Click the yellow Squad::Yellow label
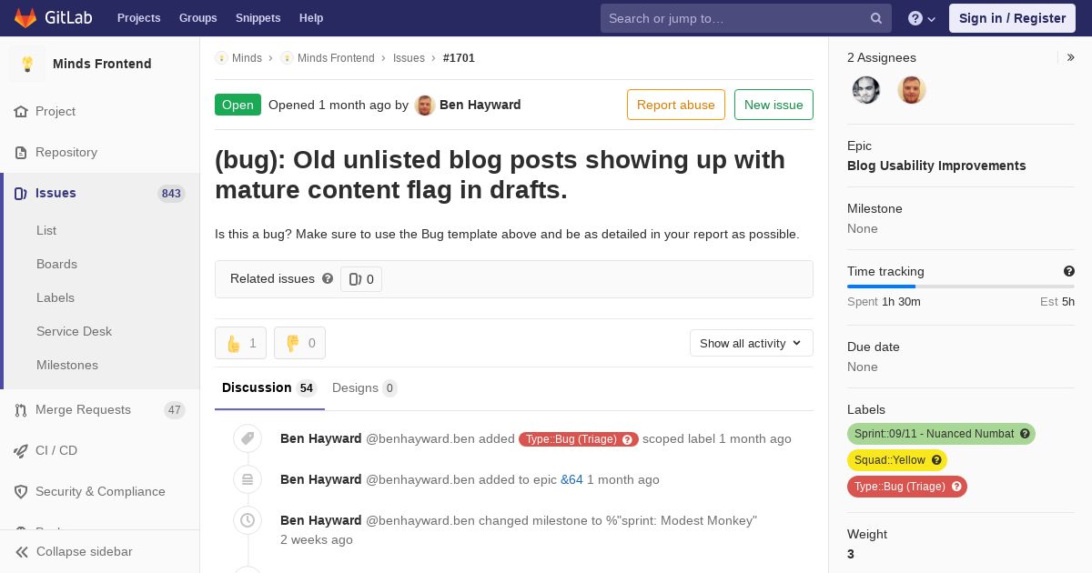Viewport: 1092px width, 573px height. click(x=897, y=460)
